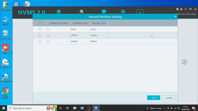Check the partition E checkbox

pos(40,35)
